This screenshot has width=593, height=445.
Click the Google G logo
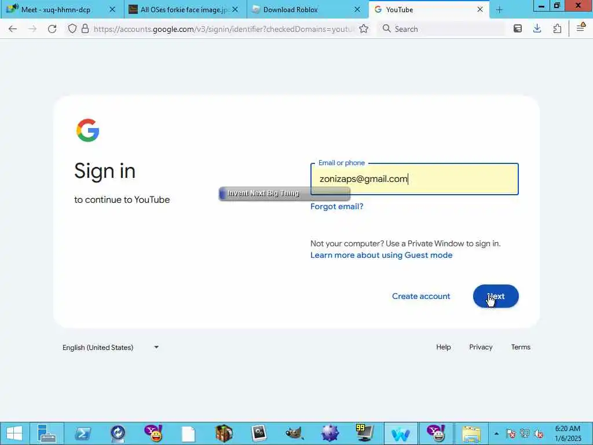click(x=88, y=130)
